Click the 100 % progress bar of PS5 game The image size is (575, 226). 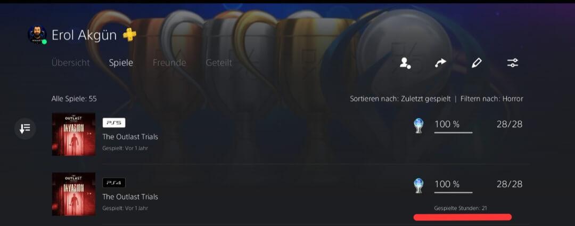453,132
